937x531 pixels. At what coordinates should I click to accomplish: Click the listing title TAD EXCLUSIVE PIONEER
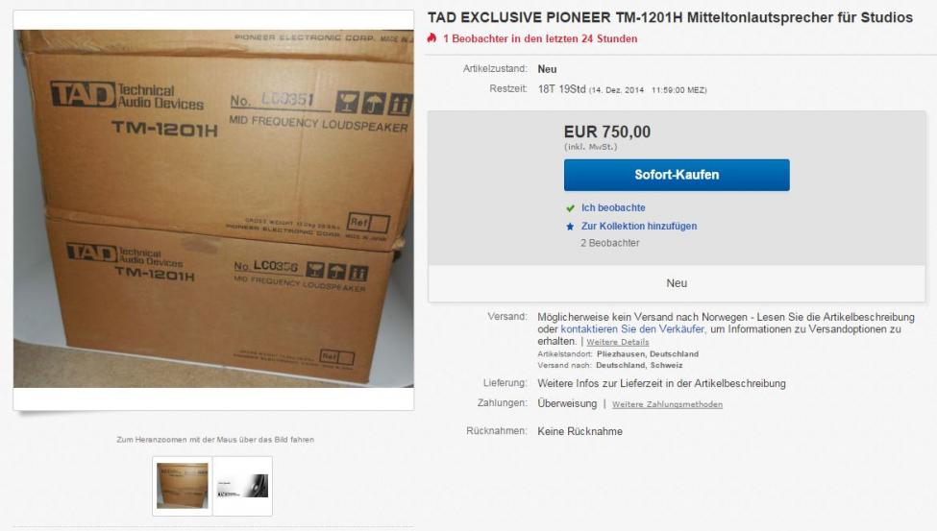point(670,17)
